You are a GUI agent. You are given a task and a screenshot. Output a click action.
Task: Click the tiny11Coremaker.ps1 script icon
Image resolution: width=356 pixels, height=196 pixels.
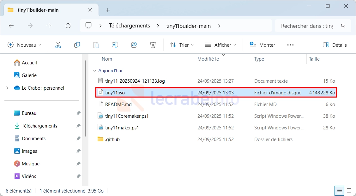[x=100, y=116]
